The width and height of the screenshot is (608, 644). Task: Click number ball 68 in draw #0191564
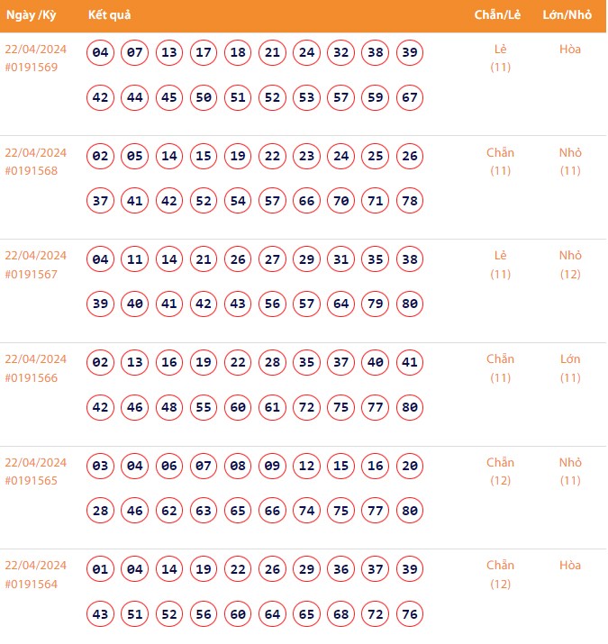341,613
